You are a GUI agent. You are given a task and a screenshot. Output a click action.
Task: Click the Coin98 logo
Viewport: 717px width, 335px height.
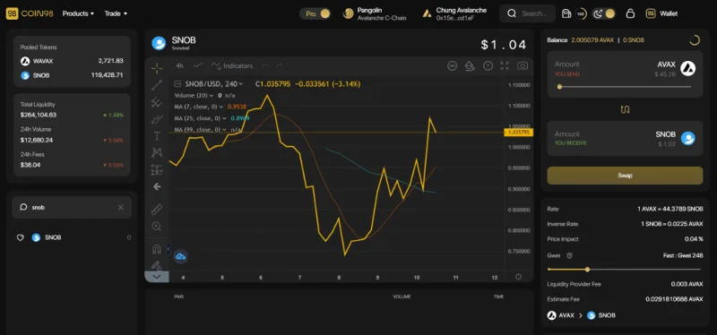click(30, 13)
